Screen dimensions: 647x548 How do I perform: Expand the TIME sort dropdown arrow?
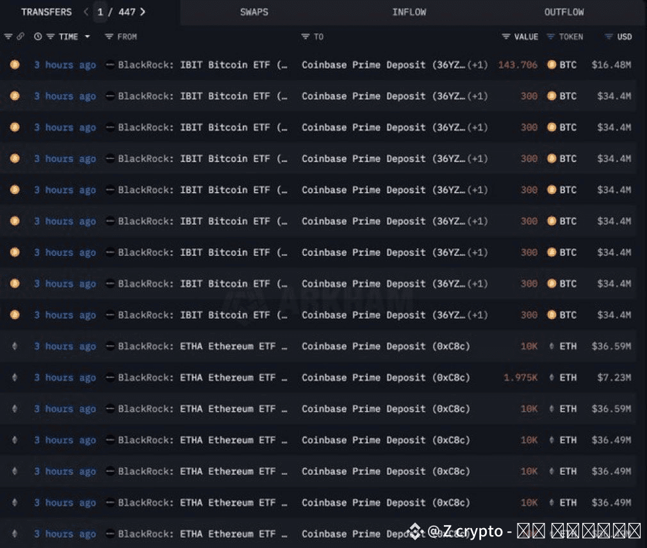(x=88, y=36)
